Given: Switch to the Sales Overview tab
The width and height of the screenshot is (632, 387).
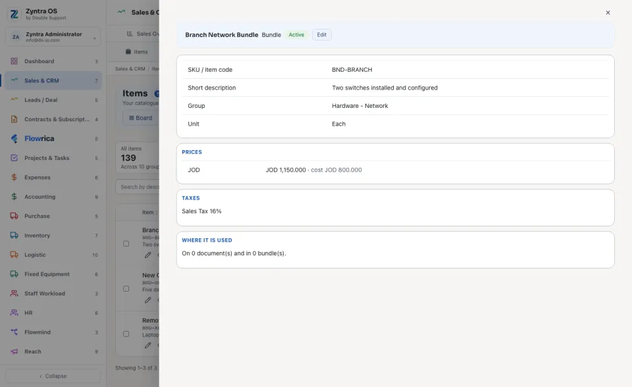Looking at the screenshot, I should pyautogui.click(x=143, y=34).
